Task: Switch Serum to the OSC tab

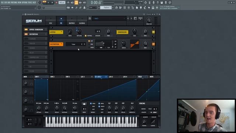Action: (51, 21)
